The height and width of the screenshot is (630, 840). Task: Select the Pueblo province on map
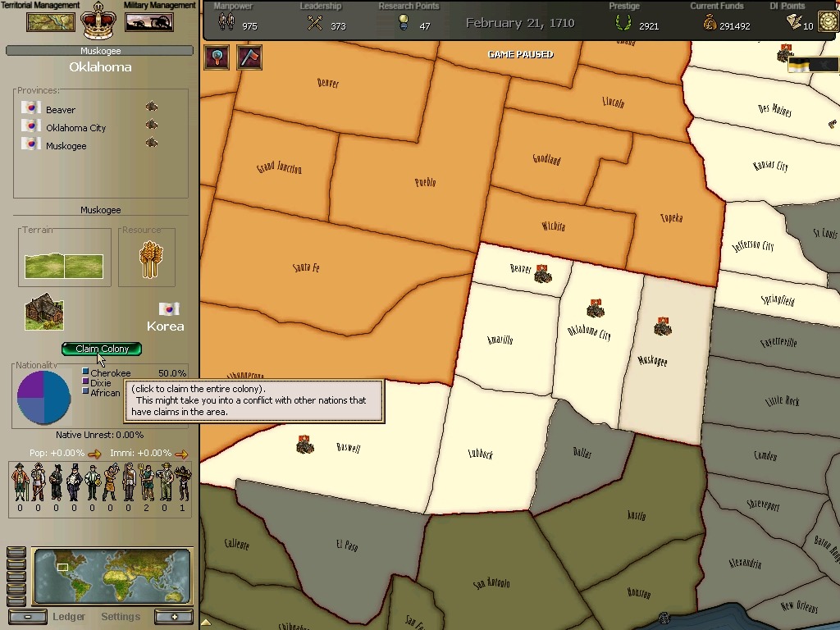click(426, 182)
